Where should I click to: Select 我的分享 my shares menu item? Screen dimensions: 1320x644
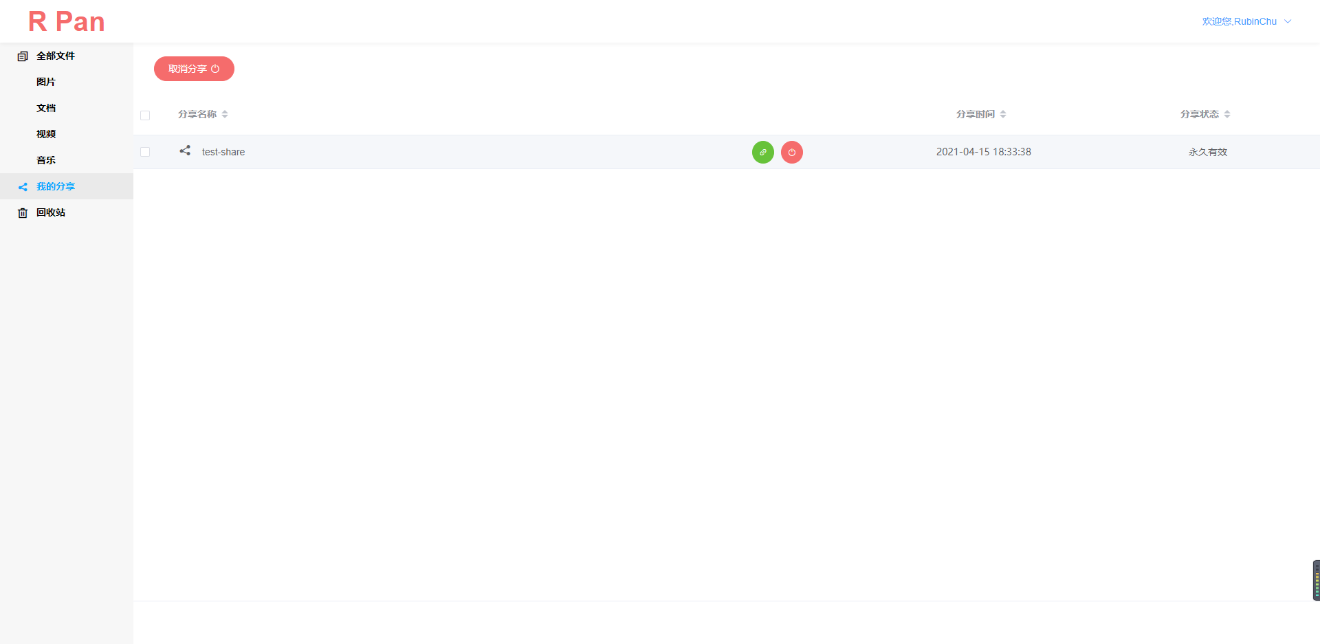pyautogui.click(x=66, y=186)
